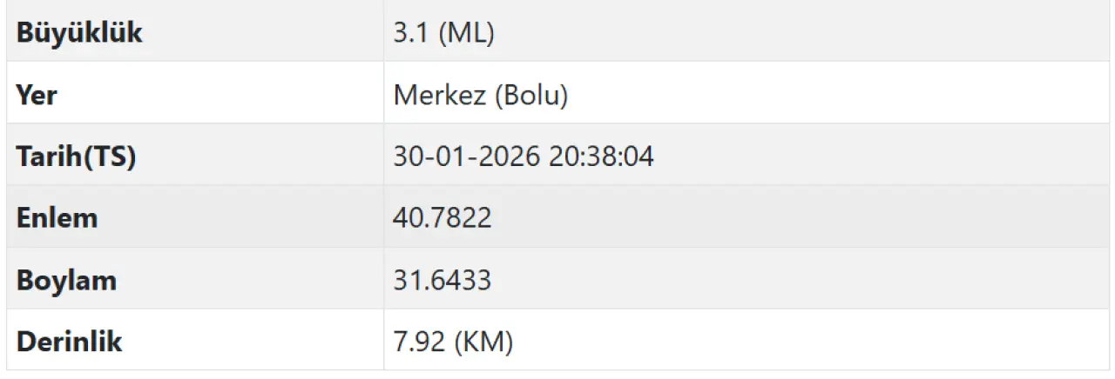Click the (KM) depth unit text
The image size is (1115, 379).
483,342
